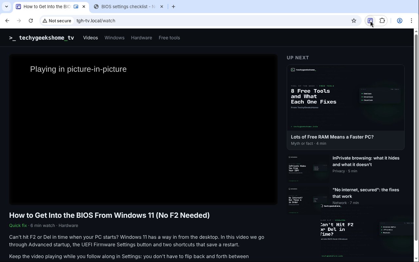Click the picture-in-picture extension icon
419x262 pixels.
(x=370, y=21)
